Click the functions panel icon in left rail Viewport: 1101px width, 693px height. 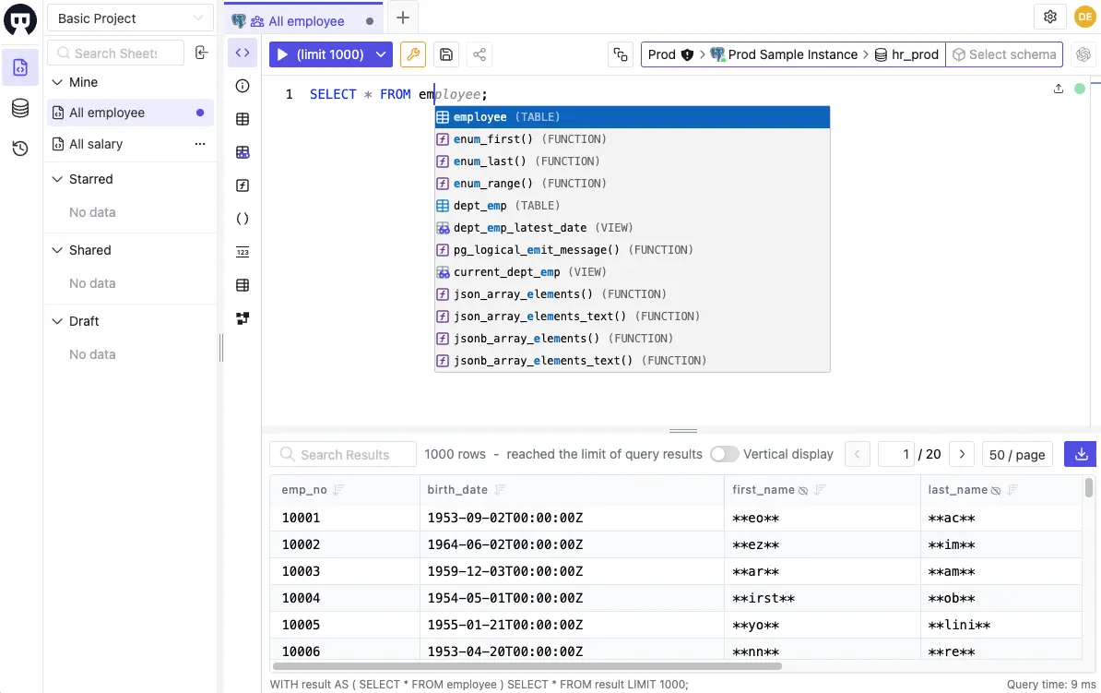(x=242, y=185)
